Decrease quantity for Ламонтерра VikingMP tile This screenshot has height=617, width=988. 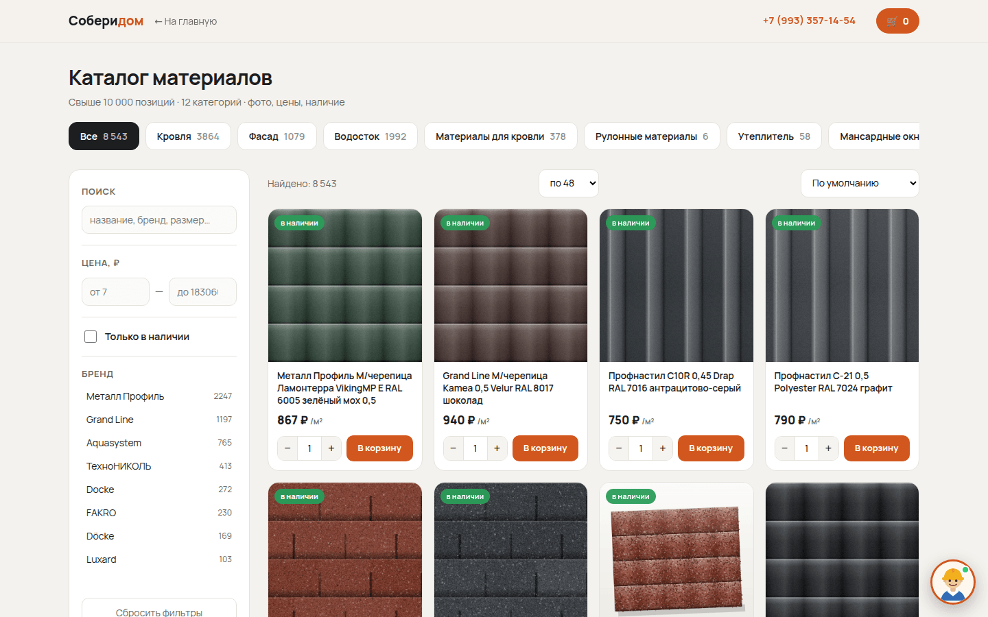pos(287,448)
